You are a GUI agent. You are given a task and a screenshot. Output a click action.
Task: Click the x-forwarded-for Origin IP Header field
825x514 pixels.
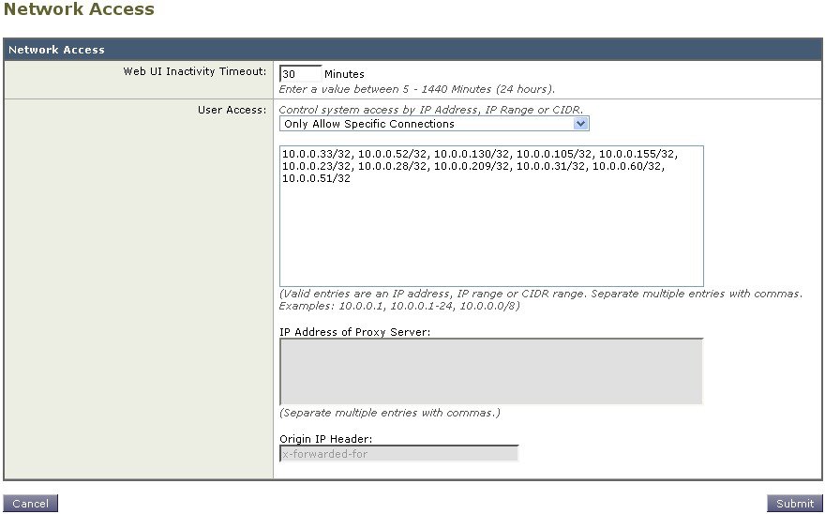point(398,454)
